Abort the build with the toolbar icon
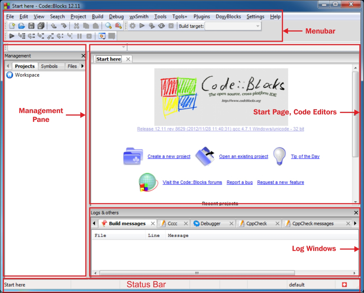The height and width of the screenshot is (293, 364). pyautogui.click(x=171, y=26)
